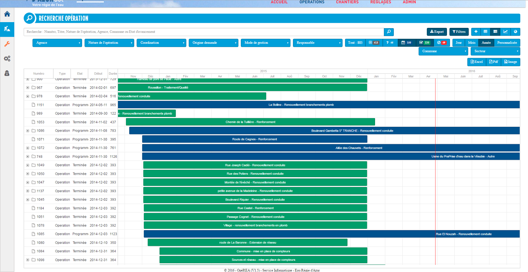
Task: Toggle the red 49 cancelled operations filter
Action: 441,43
